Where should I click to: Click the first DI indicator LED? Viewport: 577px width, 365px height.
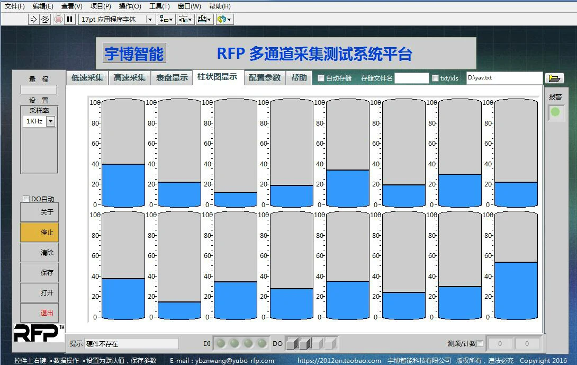point(221,343)
